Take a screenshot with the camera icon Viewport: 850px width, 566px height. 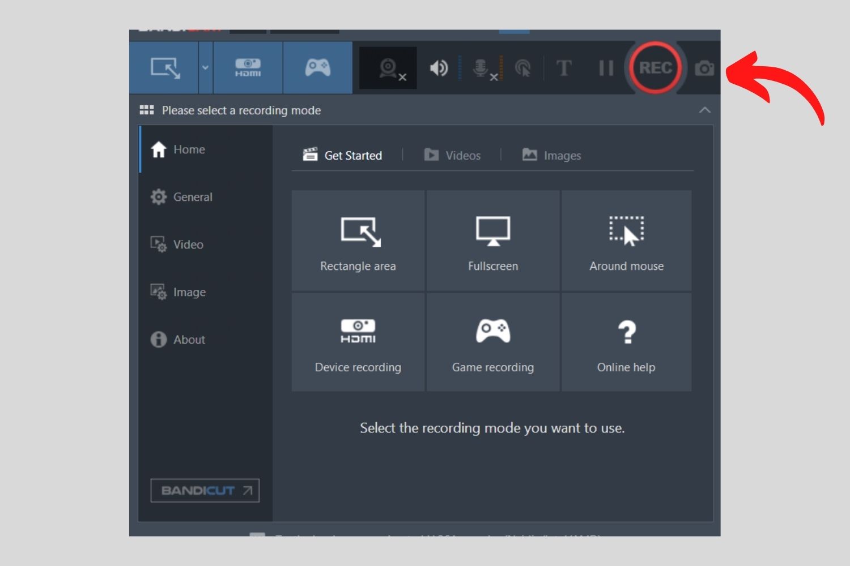click(704, 68)
